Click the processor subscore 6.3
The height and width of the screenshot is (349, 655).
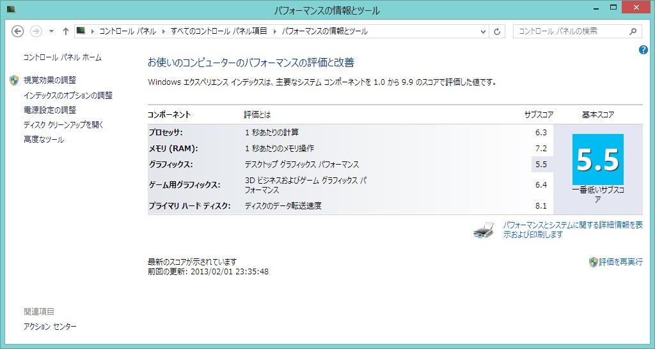541,133
